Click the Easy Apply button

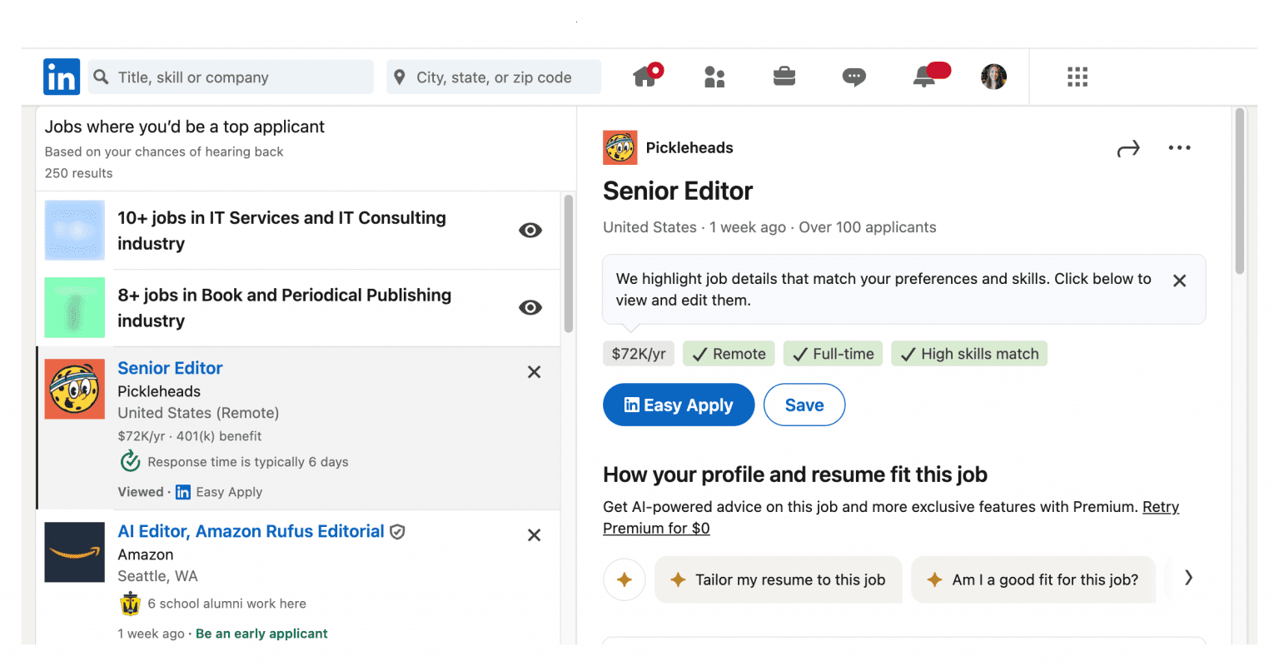click(x=678, y=405)
